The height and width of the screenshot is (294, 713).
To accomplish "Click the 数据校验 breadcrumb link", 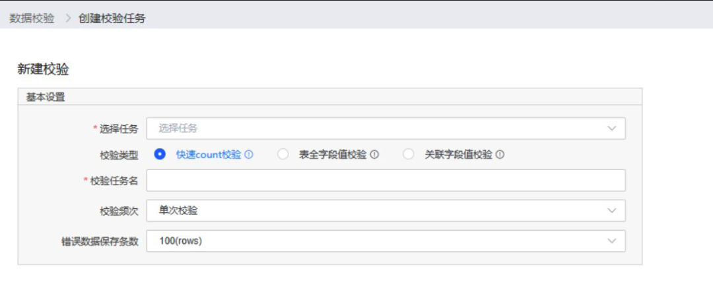I will [x=32, y=18].
